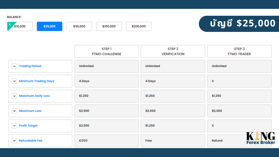The image size is (279, 157).
Task: Click the Step 2 Verification header
Action: click(173, 51)
